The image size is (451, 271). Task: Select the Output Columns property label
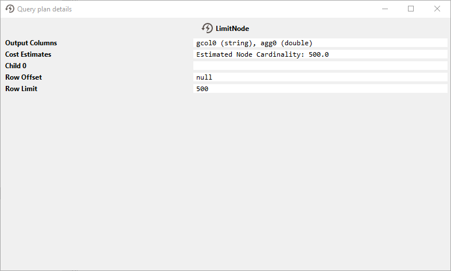click(x=31, y=43)
